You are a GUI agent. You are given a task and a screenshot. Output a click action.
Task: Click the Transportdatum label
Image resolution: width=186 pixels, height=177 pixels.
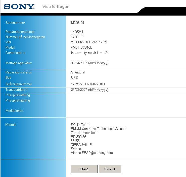click(17, 90)
